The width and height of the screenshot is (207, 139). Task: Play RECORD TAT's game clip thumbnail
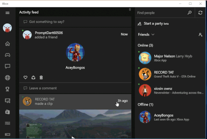click(75, 124)
